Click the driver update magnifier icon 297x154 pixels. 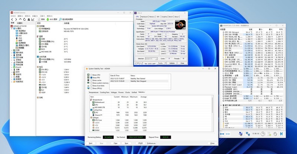coord(61,20)
